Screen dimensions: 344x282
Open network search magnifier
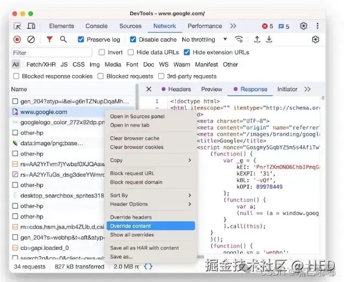pyautogui.click(x=63, y=39)
